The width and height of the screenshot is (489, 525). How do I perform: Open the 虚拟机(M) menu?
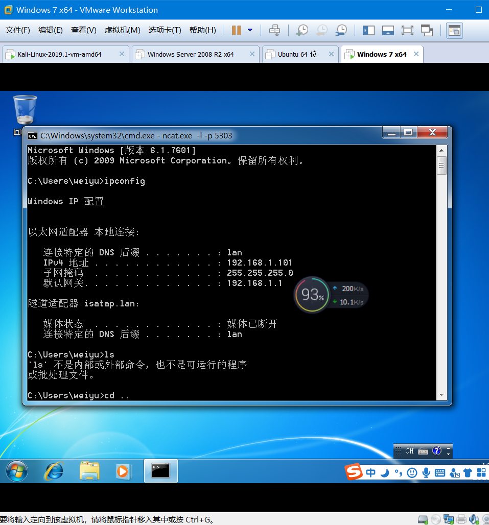122,30
